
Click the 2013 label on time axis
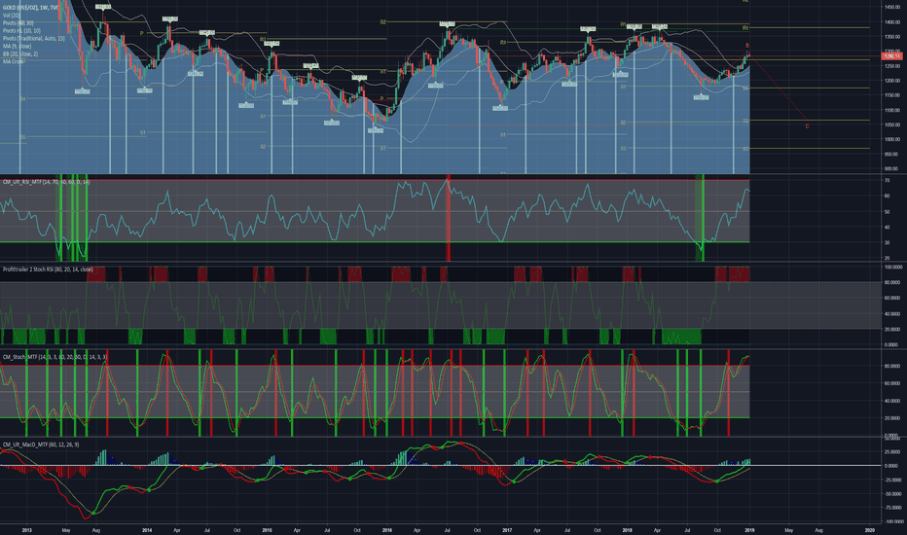(26, 530)
